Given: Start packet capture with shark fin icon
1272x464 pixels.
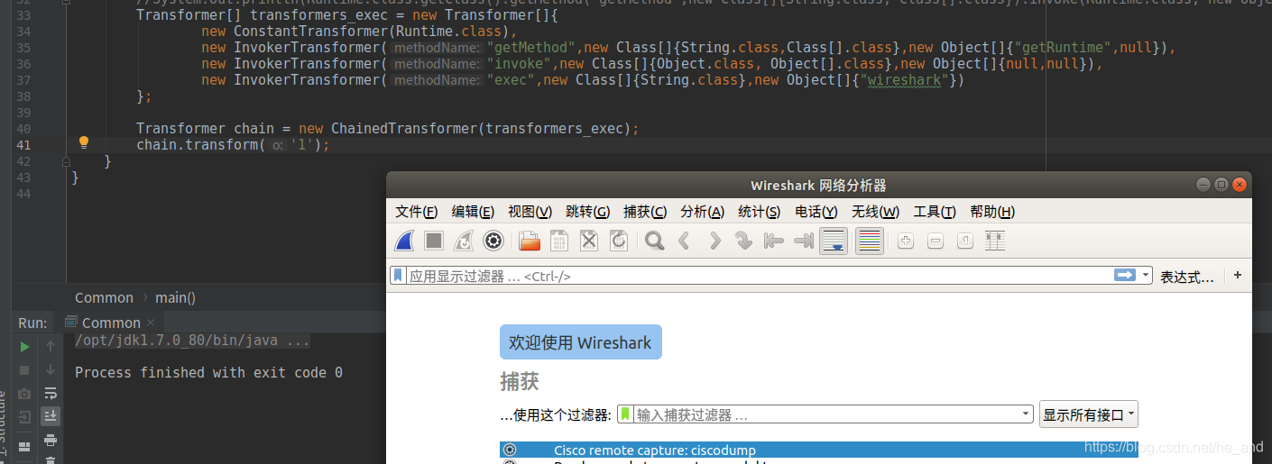Looking at the screenshot, I should 405,241.
